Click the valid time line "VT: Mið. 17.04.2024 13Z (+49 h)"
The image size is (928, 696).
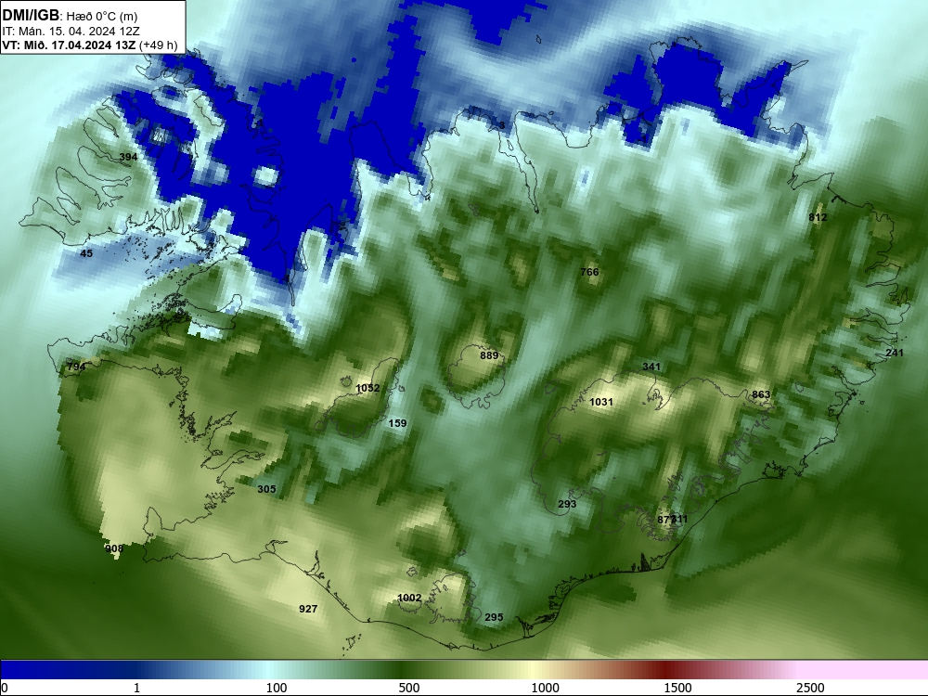pos(89,45)
